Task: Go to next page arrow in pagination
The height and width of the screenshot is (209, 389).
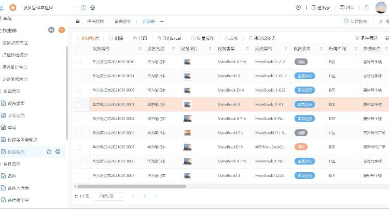Action: (157, 197)
